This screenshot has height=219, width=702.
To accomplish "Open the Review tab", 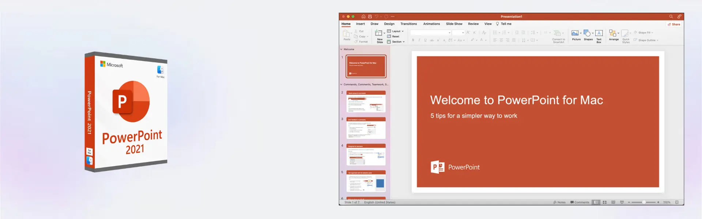I will click(473, 24).
